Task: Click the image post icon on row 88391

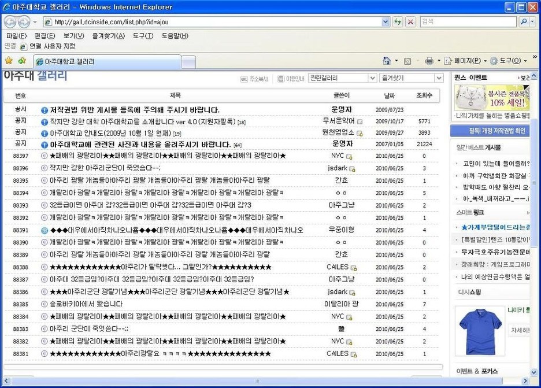Action: [44, 230]
